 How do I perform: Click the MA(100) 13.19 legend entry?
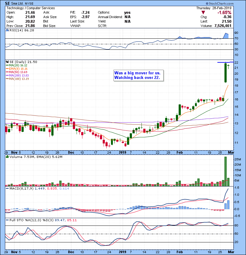pyautogui.click(x=17, y=79)
